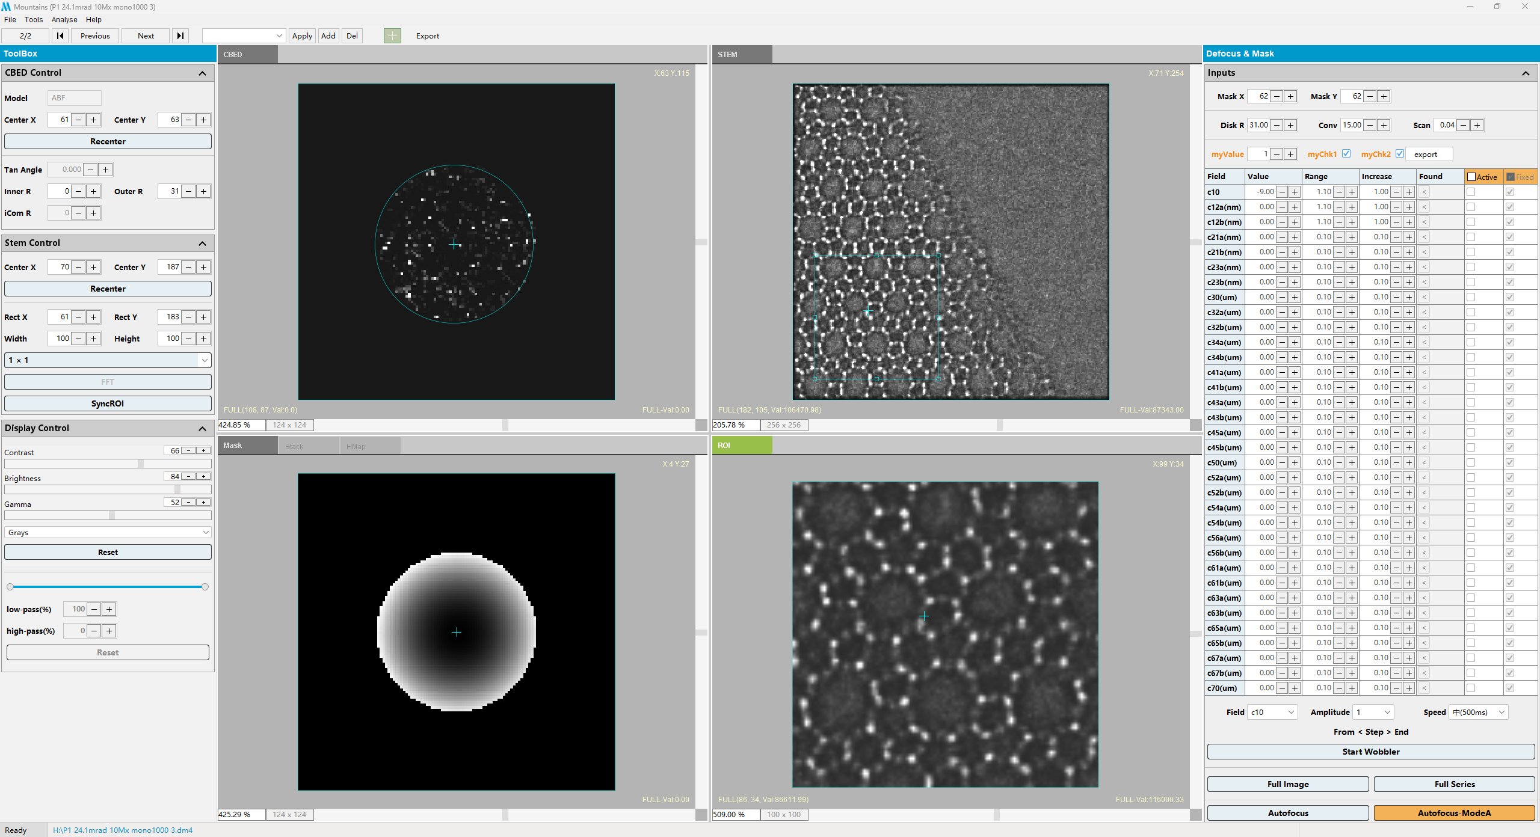The height and width of the screenshot is (837, 1540).
Task: Click the green plus toolbar icon
Action: click(392, 36)
